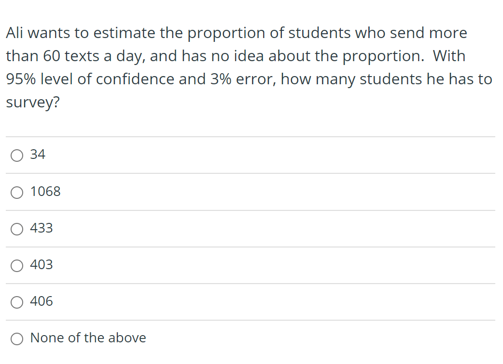Click the None of the above label
Viewport: 503px width, 364px height.
coord(88,338)
